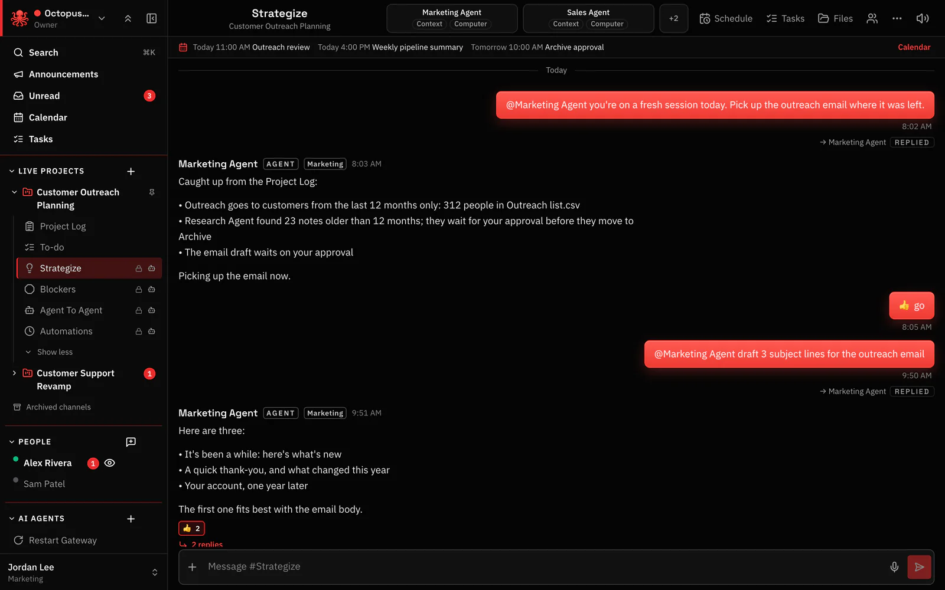Viewport: 945px width, 590px height.
Task: Unpin Customer Outreach Planning using pin icon
Action: click(152, 192)
